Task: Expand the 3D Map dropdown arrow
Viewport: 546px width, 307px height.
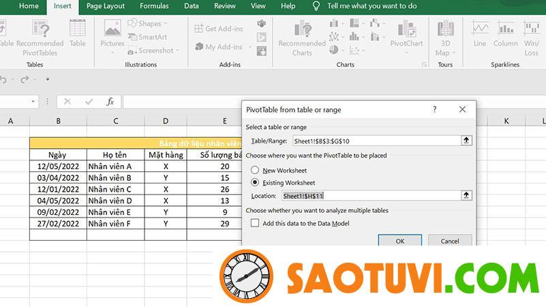Action: point(454,53)
